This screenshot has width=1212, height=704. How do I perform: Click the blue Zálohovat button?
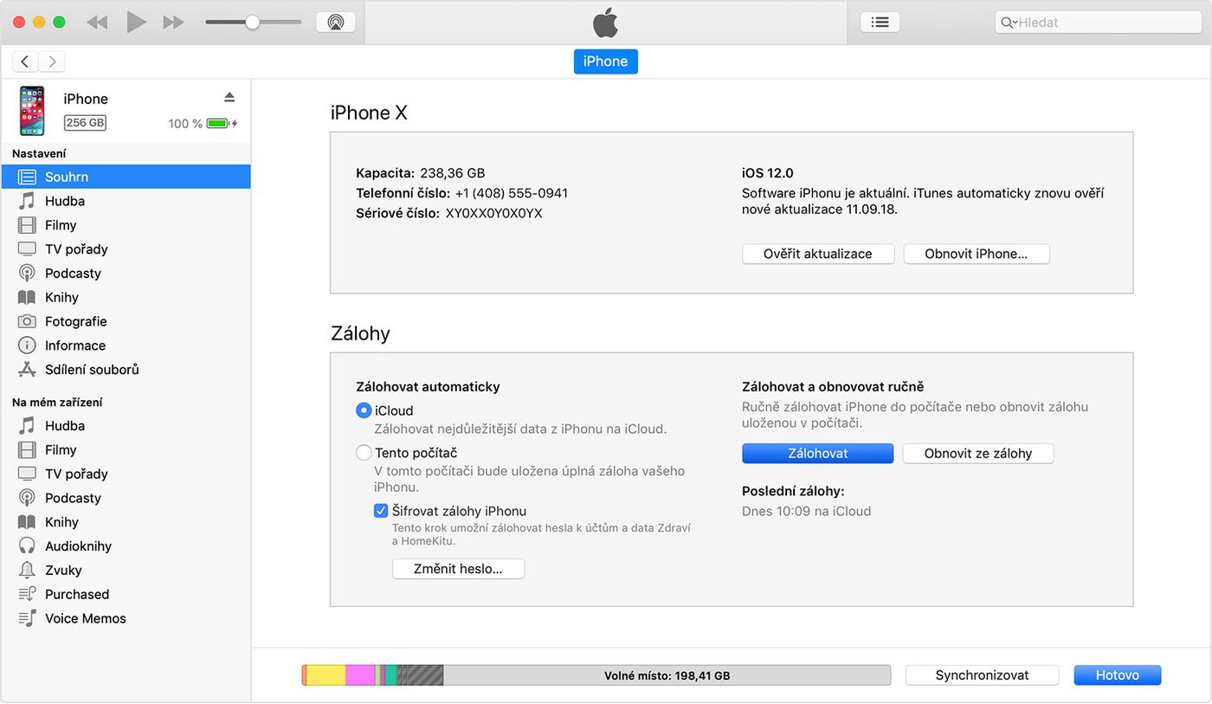(x=817, y=453)
